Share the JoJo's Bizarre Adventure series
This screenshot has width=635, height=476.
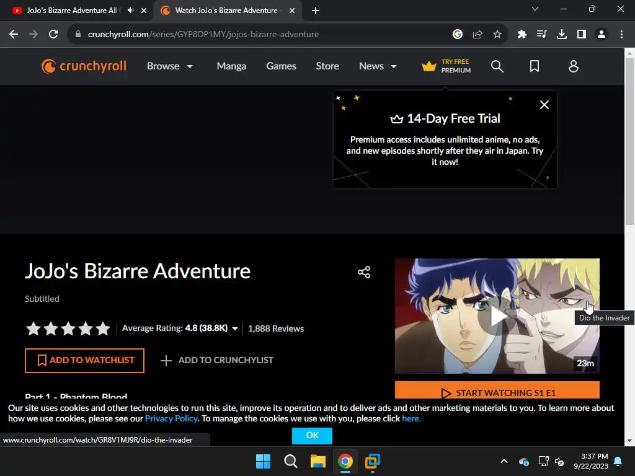(364, 272)
